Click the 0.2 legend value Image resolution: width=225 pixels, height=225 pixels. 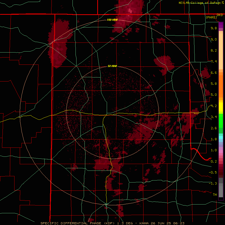(214, 161)
